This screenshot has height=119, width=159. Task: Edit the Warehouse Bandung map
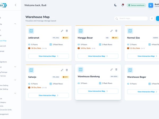[x=112, y=70]
